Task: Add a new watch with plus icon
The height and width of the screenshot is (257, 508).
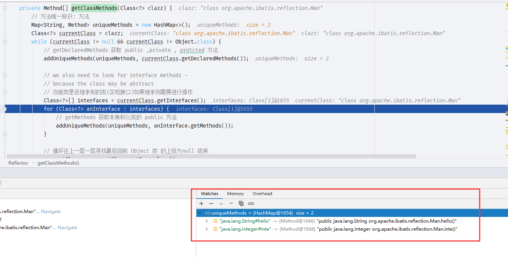Action: tap(201, 204)
